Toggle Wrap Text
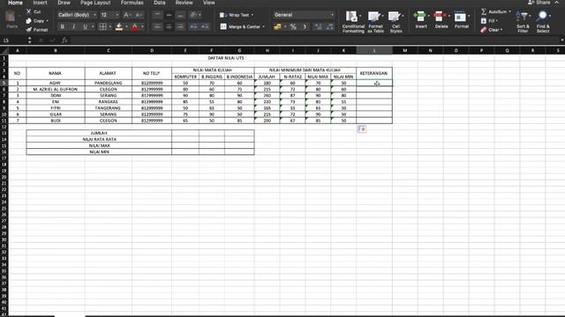 coord(235,15)
